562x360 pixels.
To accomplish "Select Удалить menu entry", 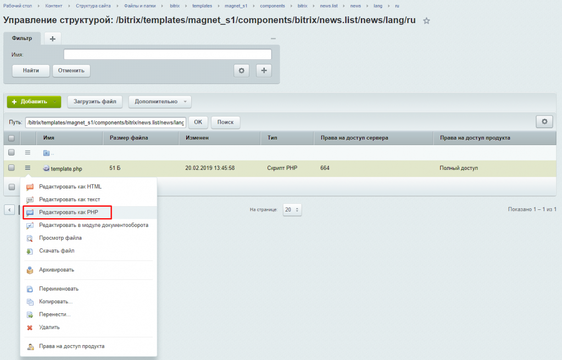I will [49, 328].
